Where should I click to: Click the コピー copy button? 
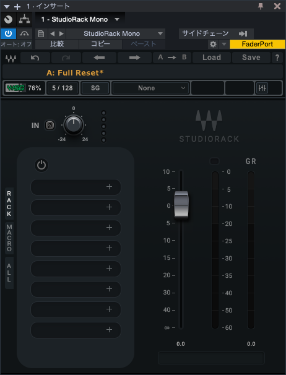coord(100,44)
